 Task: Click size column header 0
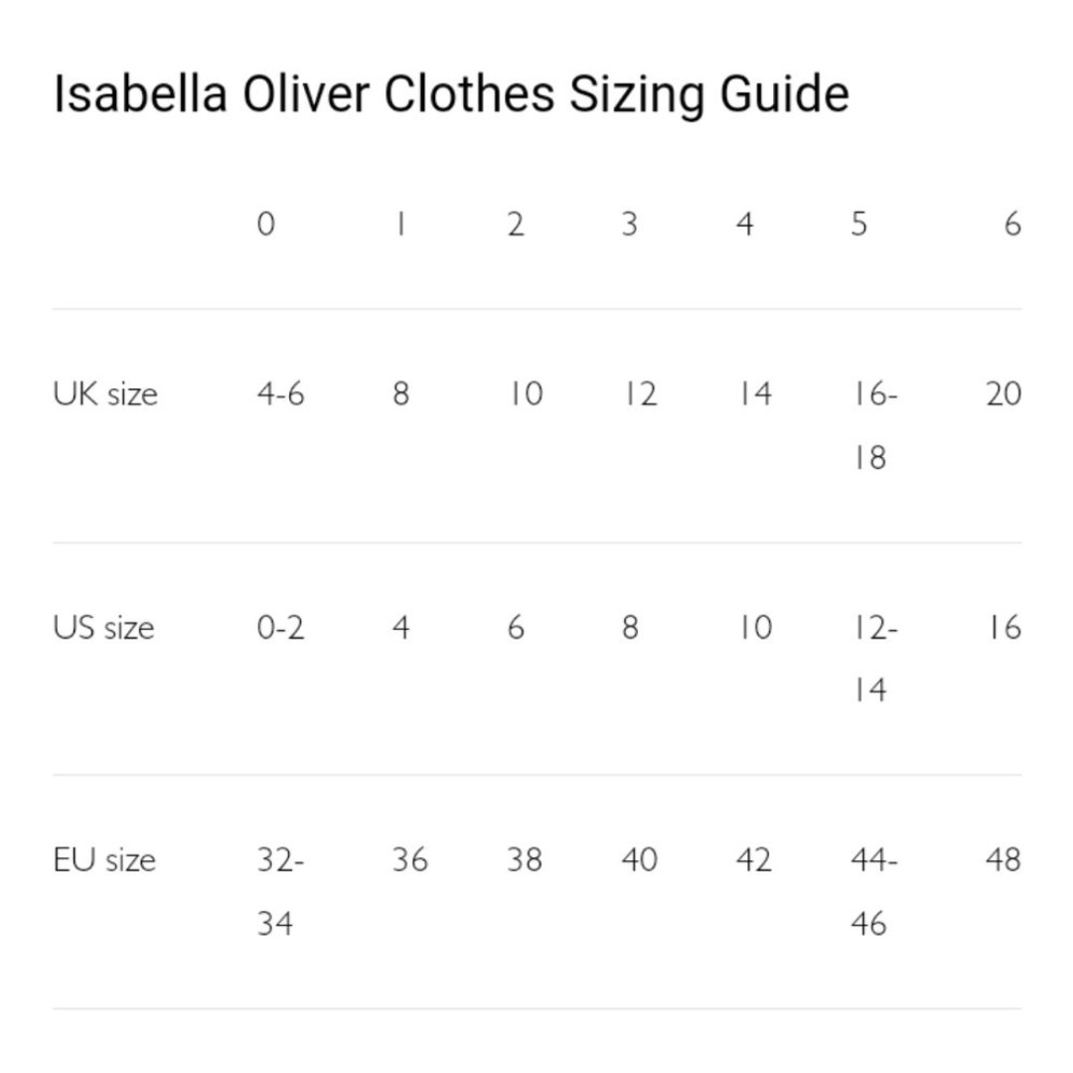tap(265, 224)
